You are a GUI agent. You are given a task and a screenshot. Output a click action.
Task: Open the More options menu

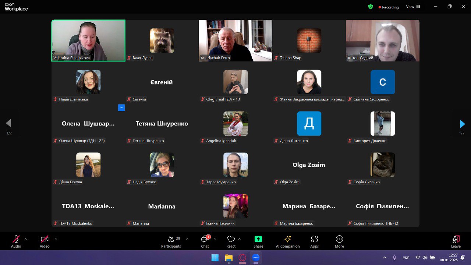[x=339, y=242]
